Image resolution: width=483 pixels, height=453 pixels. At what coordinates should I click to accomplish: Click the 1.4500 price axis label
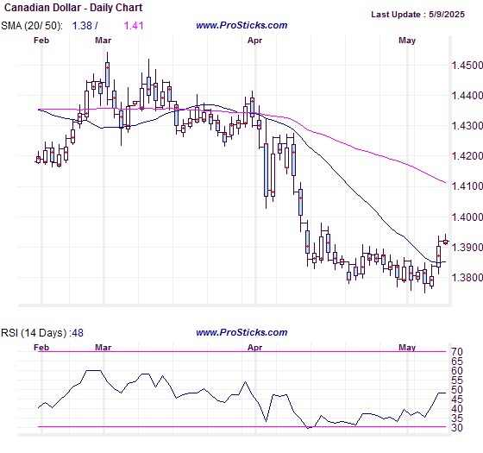[467, 66]
